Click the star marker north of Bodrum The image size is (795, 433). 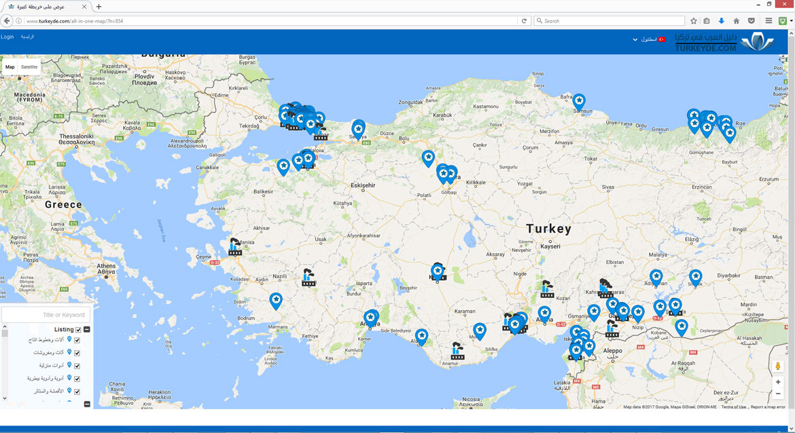(x=276, y=300)
